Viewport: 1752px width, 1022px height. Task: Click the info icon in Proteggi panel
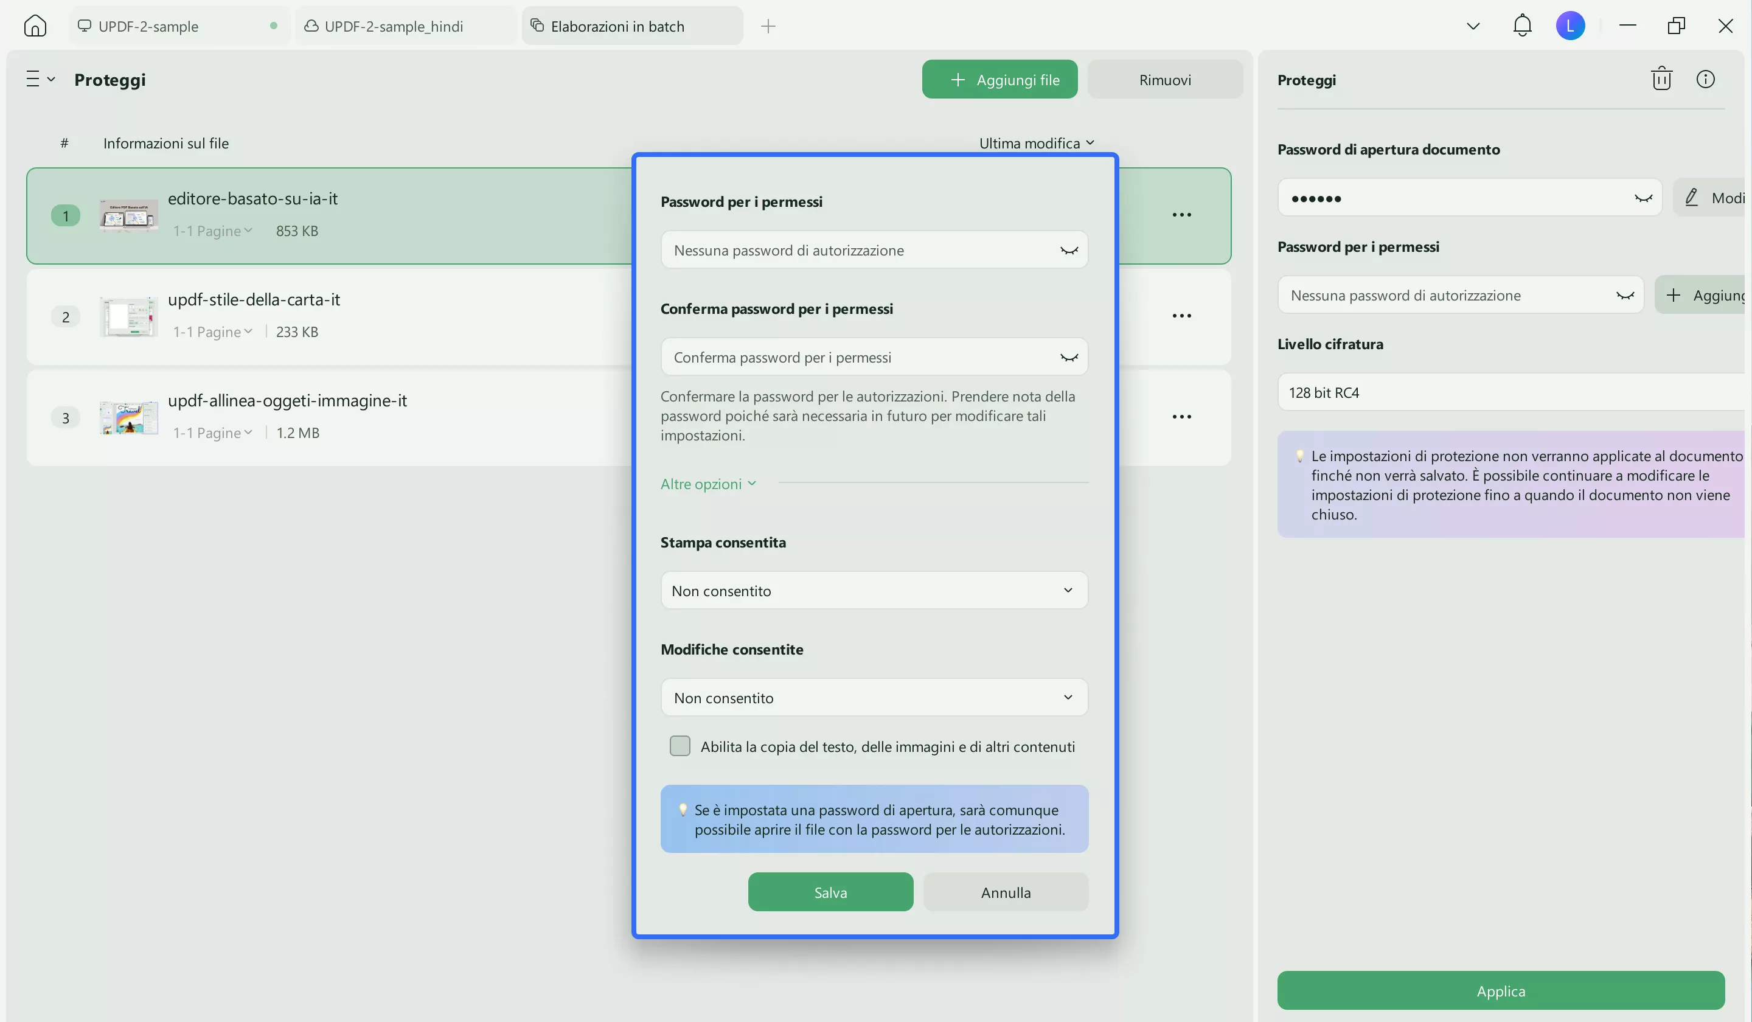pyautogui.click(x=1705, y=79)
